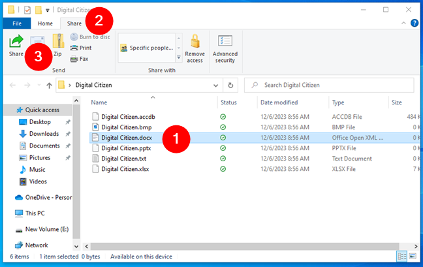Click the sync status icon for xlsx file
Viewport: 423px width, 267px height.
click(x=223, y=169)
